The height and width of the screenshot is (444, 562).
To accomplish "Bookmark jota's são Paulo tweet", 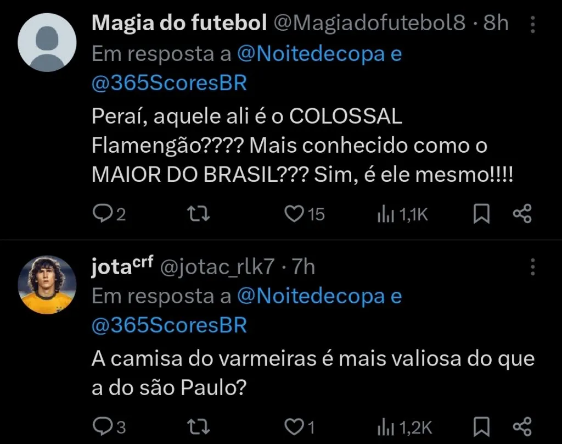I will pyautogui.click(x=481, y=426).
